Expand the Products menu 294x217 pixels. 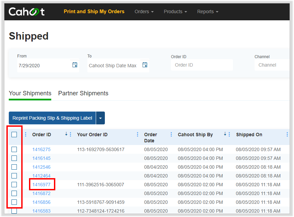pos(175,11)
